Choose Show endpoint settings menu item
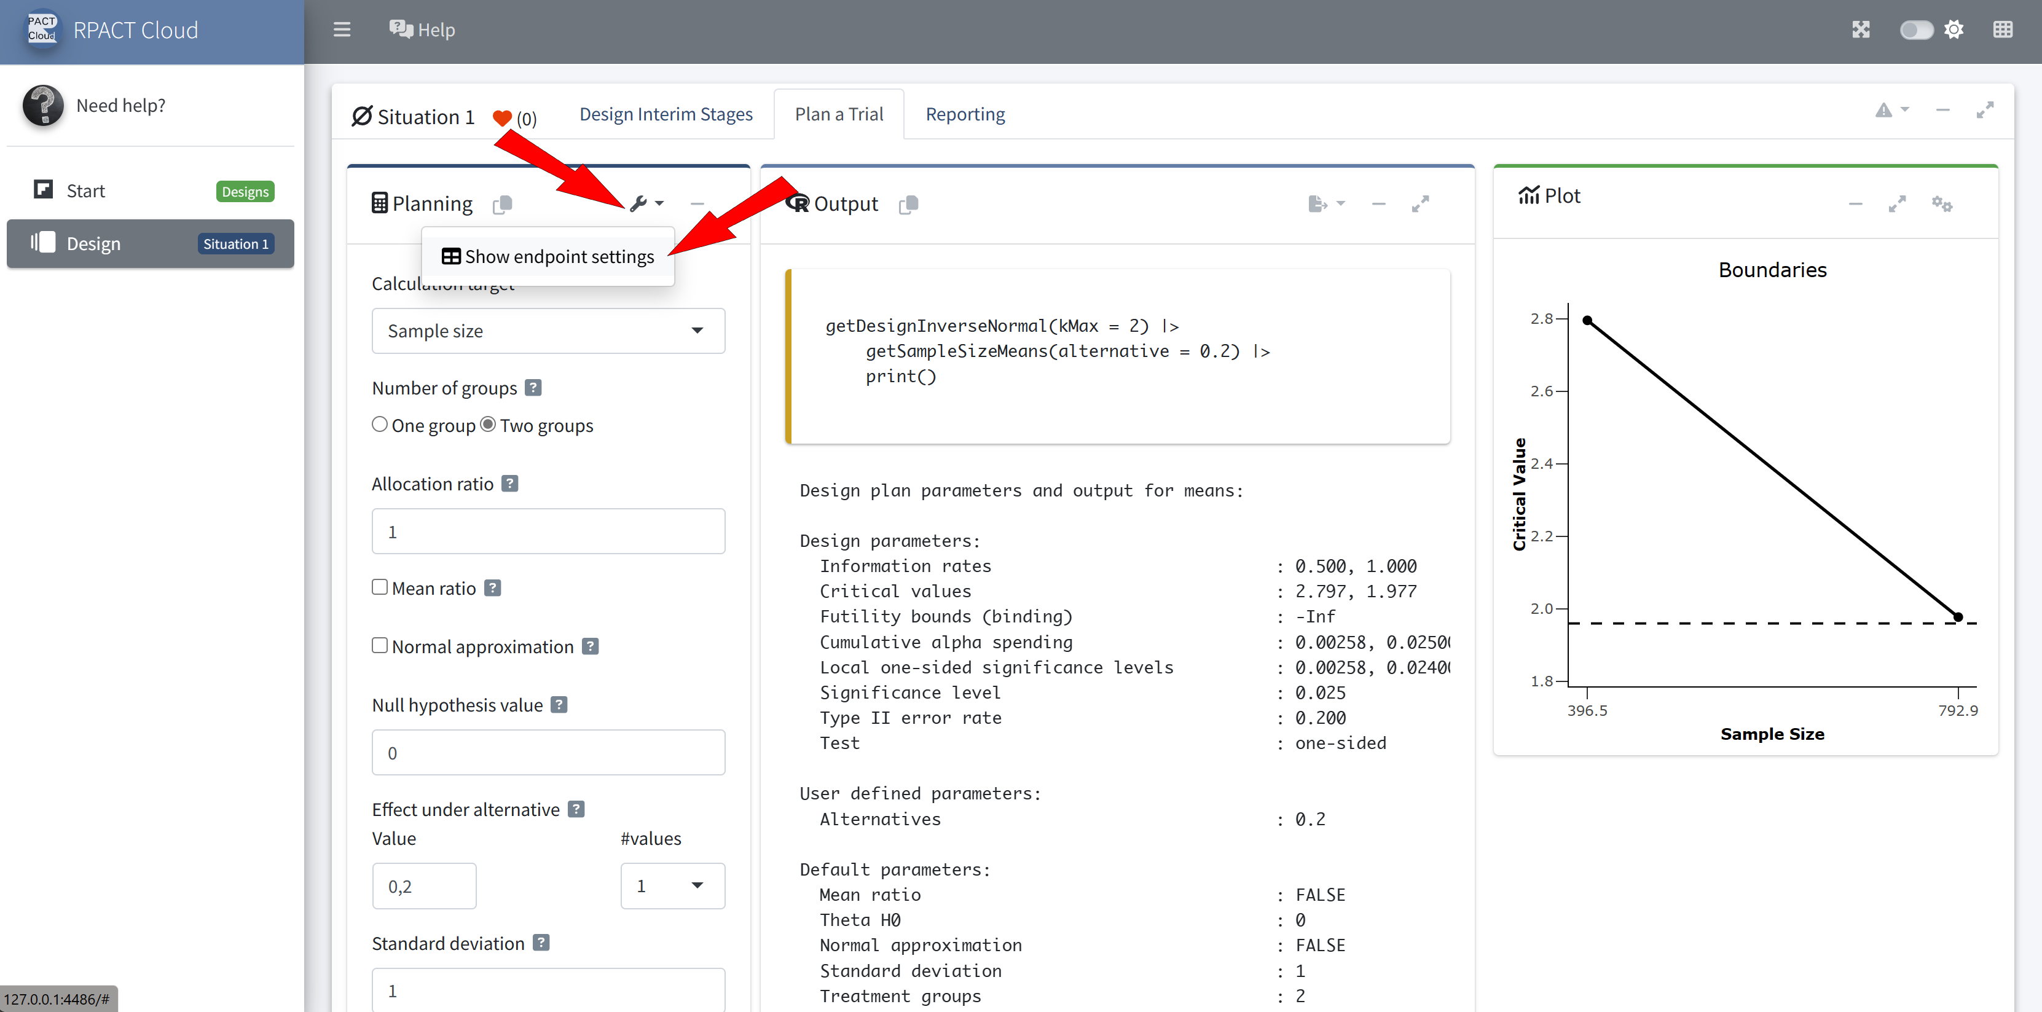Viewport: 2042px width, 1012px height. pyautogui.click(x=548, y=256)
